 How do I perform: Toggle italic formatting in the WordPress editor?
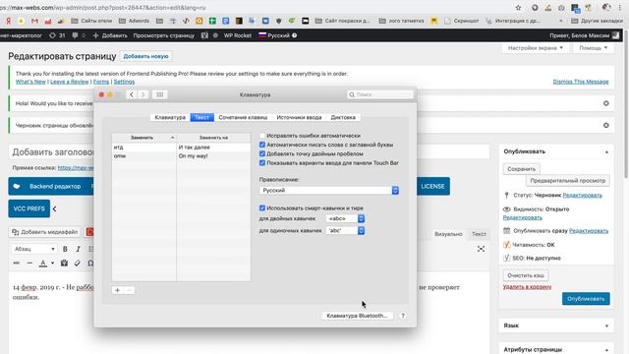coord(79,249)
